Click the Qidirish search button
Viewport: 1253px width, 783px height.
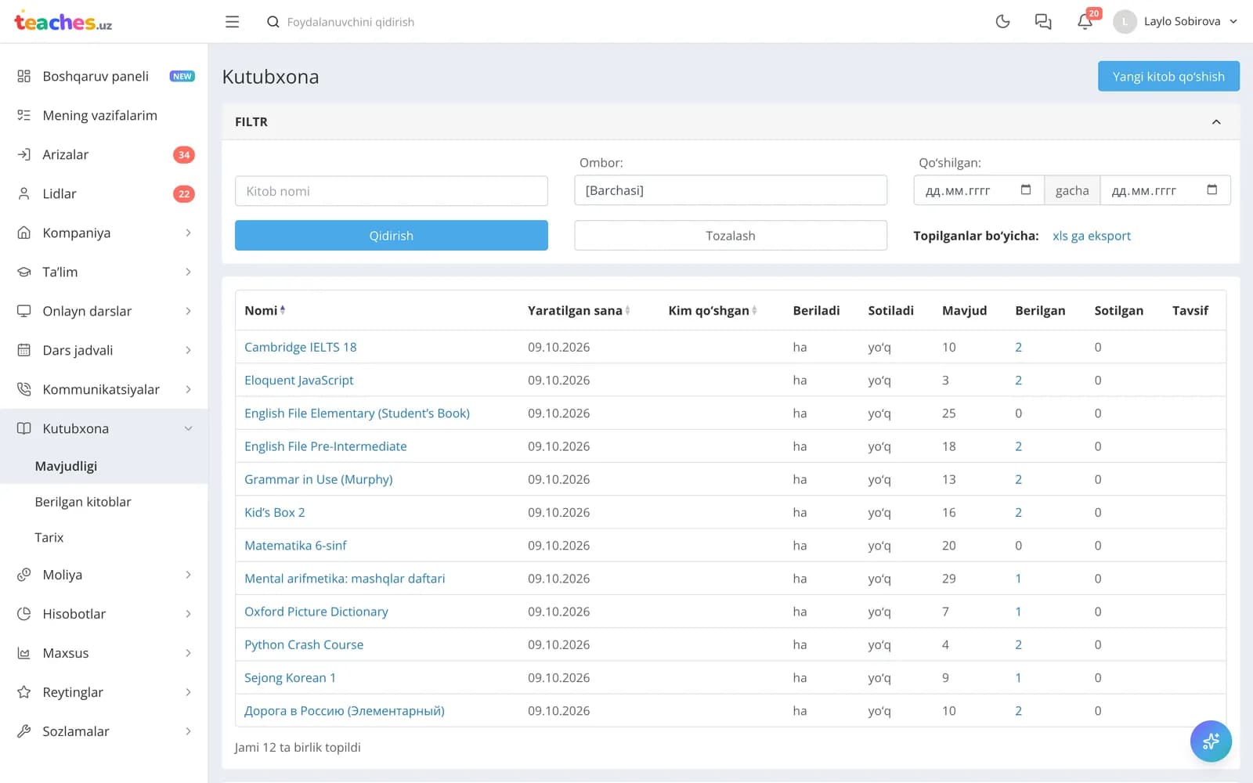392,236
